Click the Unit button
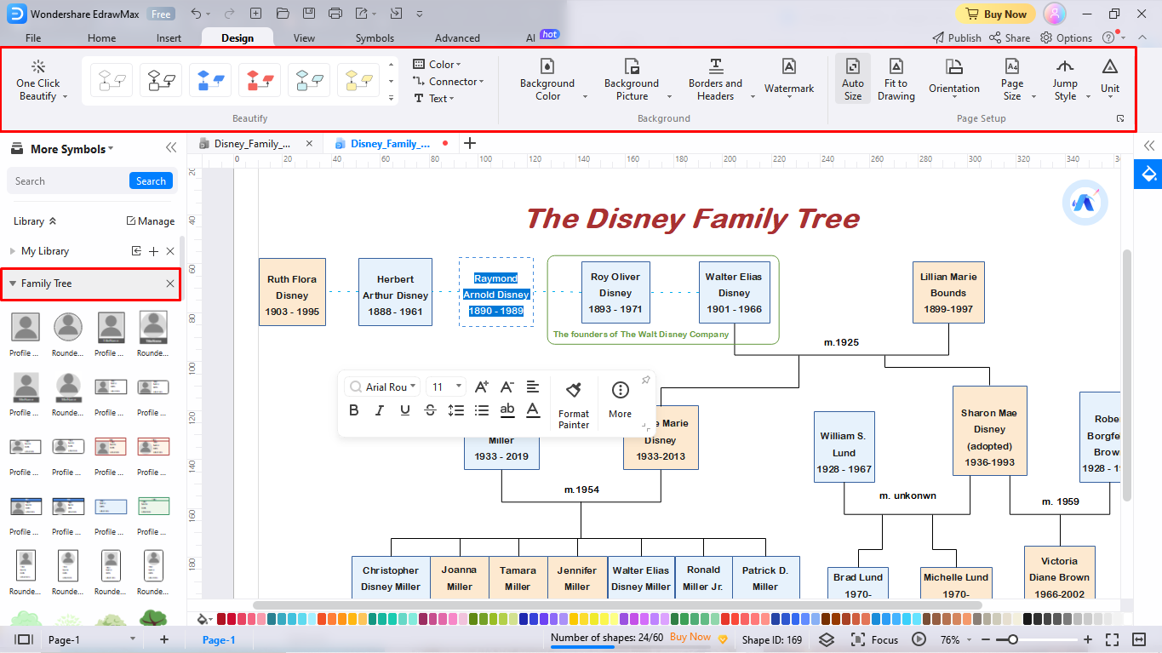The image size is (1162, 653). coord(1110,80)
